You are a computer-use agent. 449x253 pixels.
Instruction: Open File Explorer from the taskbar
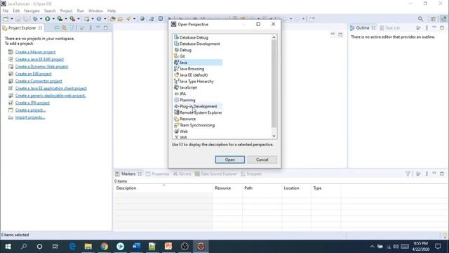[x=88, y=246]
